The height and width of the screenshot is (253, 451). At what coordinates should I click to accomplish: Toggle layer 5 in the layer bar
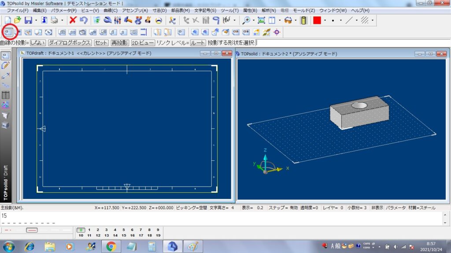tap(124, 230)
